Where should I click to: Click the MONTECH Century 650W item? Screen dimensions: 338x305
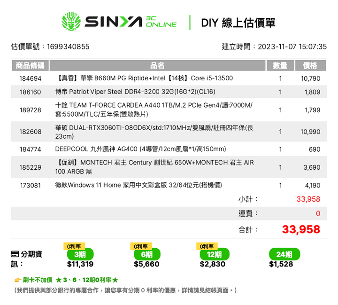(x=154, y=167)
